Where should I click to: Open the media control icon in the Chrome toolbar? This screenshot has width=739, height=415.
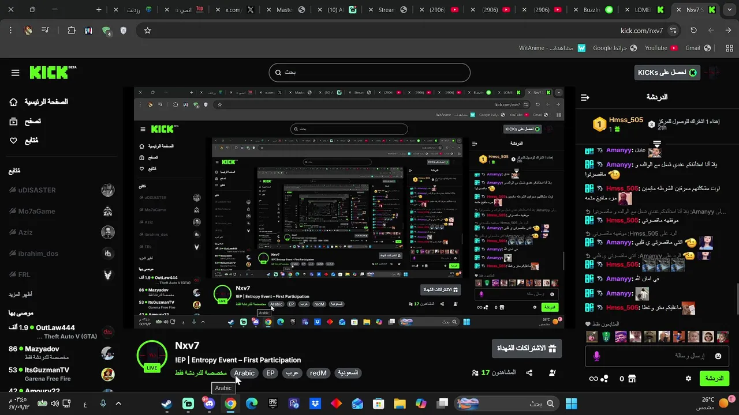pos(46,31)
